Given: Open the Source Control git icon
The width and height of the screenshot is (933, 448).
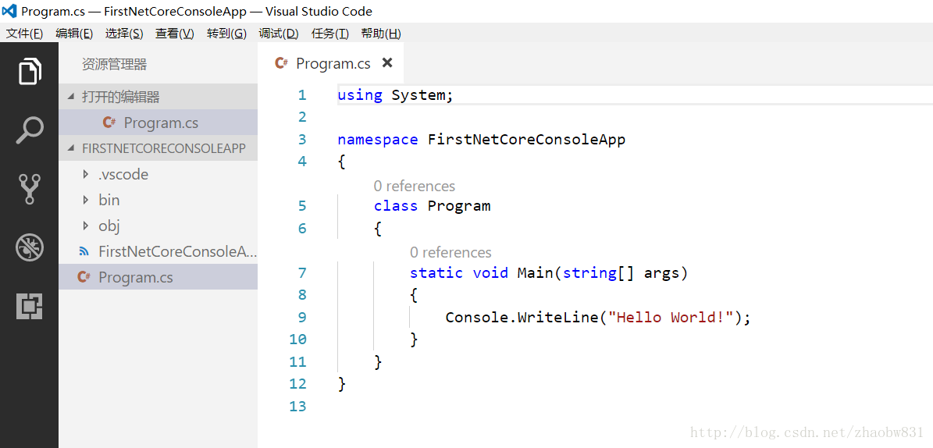Looking at the screenshot, I should coord(30,189).
